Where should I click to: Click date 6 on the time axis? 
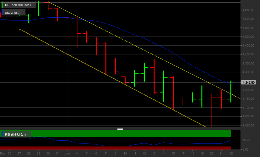(96, 153)
